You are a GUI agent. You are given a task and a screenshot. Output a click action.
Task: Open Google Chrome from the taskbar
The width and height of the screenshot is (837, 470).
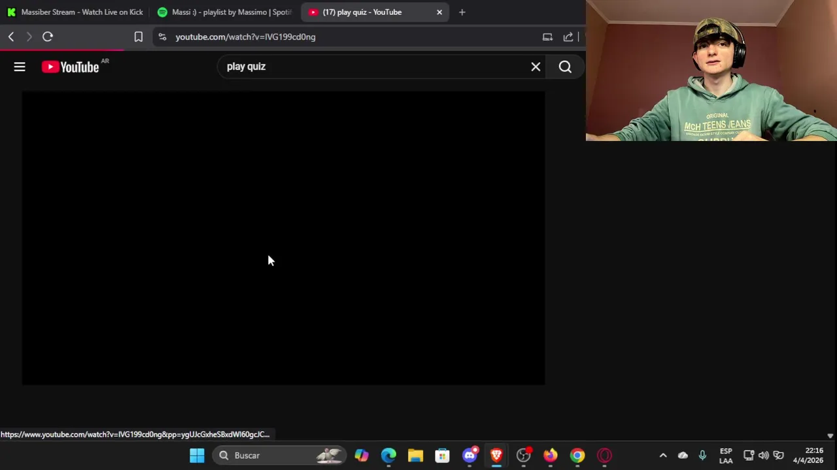(x=577, y=456)
